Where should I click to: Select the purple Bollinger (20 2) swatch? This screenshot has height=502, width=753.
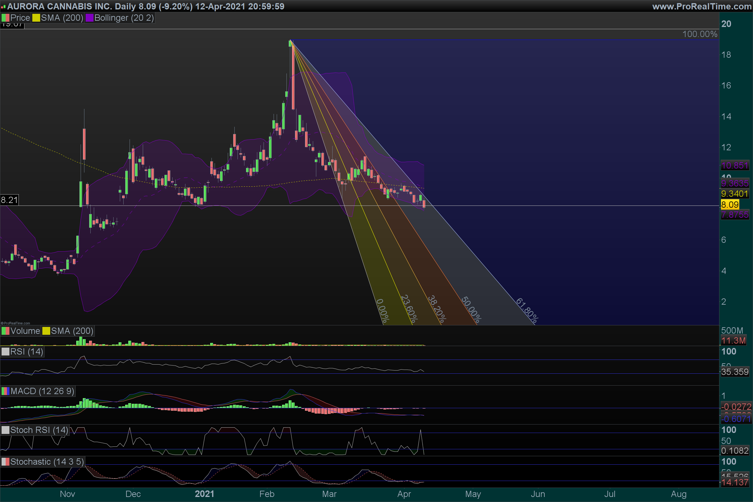coord(89,18)
